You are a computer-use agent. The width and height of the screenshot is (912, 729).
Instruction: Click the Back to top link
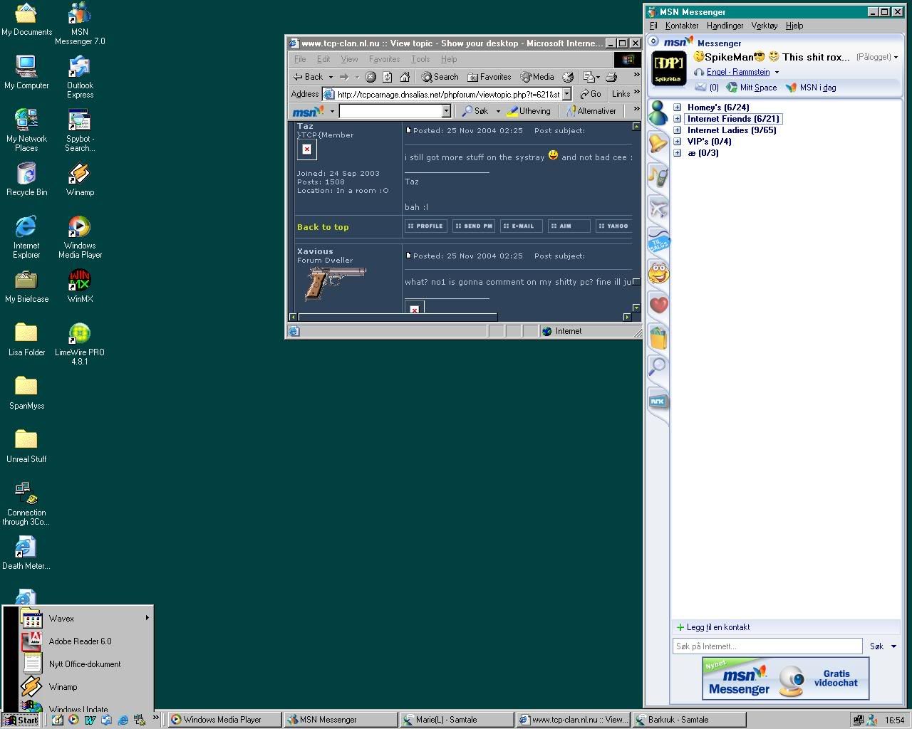pyautogui.click(x=323, y=227)
